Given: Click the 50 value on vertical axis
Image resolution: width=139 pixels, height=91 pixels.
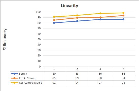Looking at the screenshot, I should click(39, 39).
